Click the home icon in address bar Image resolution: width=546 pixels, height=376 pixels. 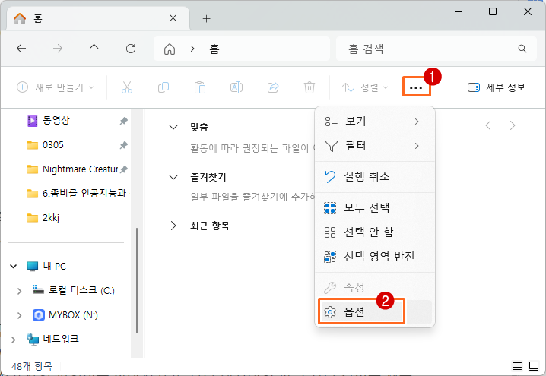coord(170,49)
